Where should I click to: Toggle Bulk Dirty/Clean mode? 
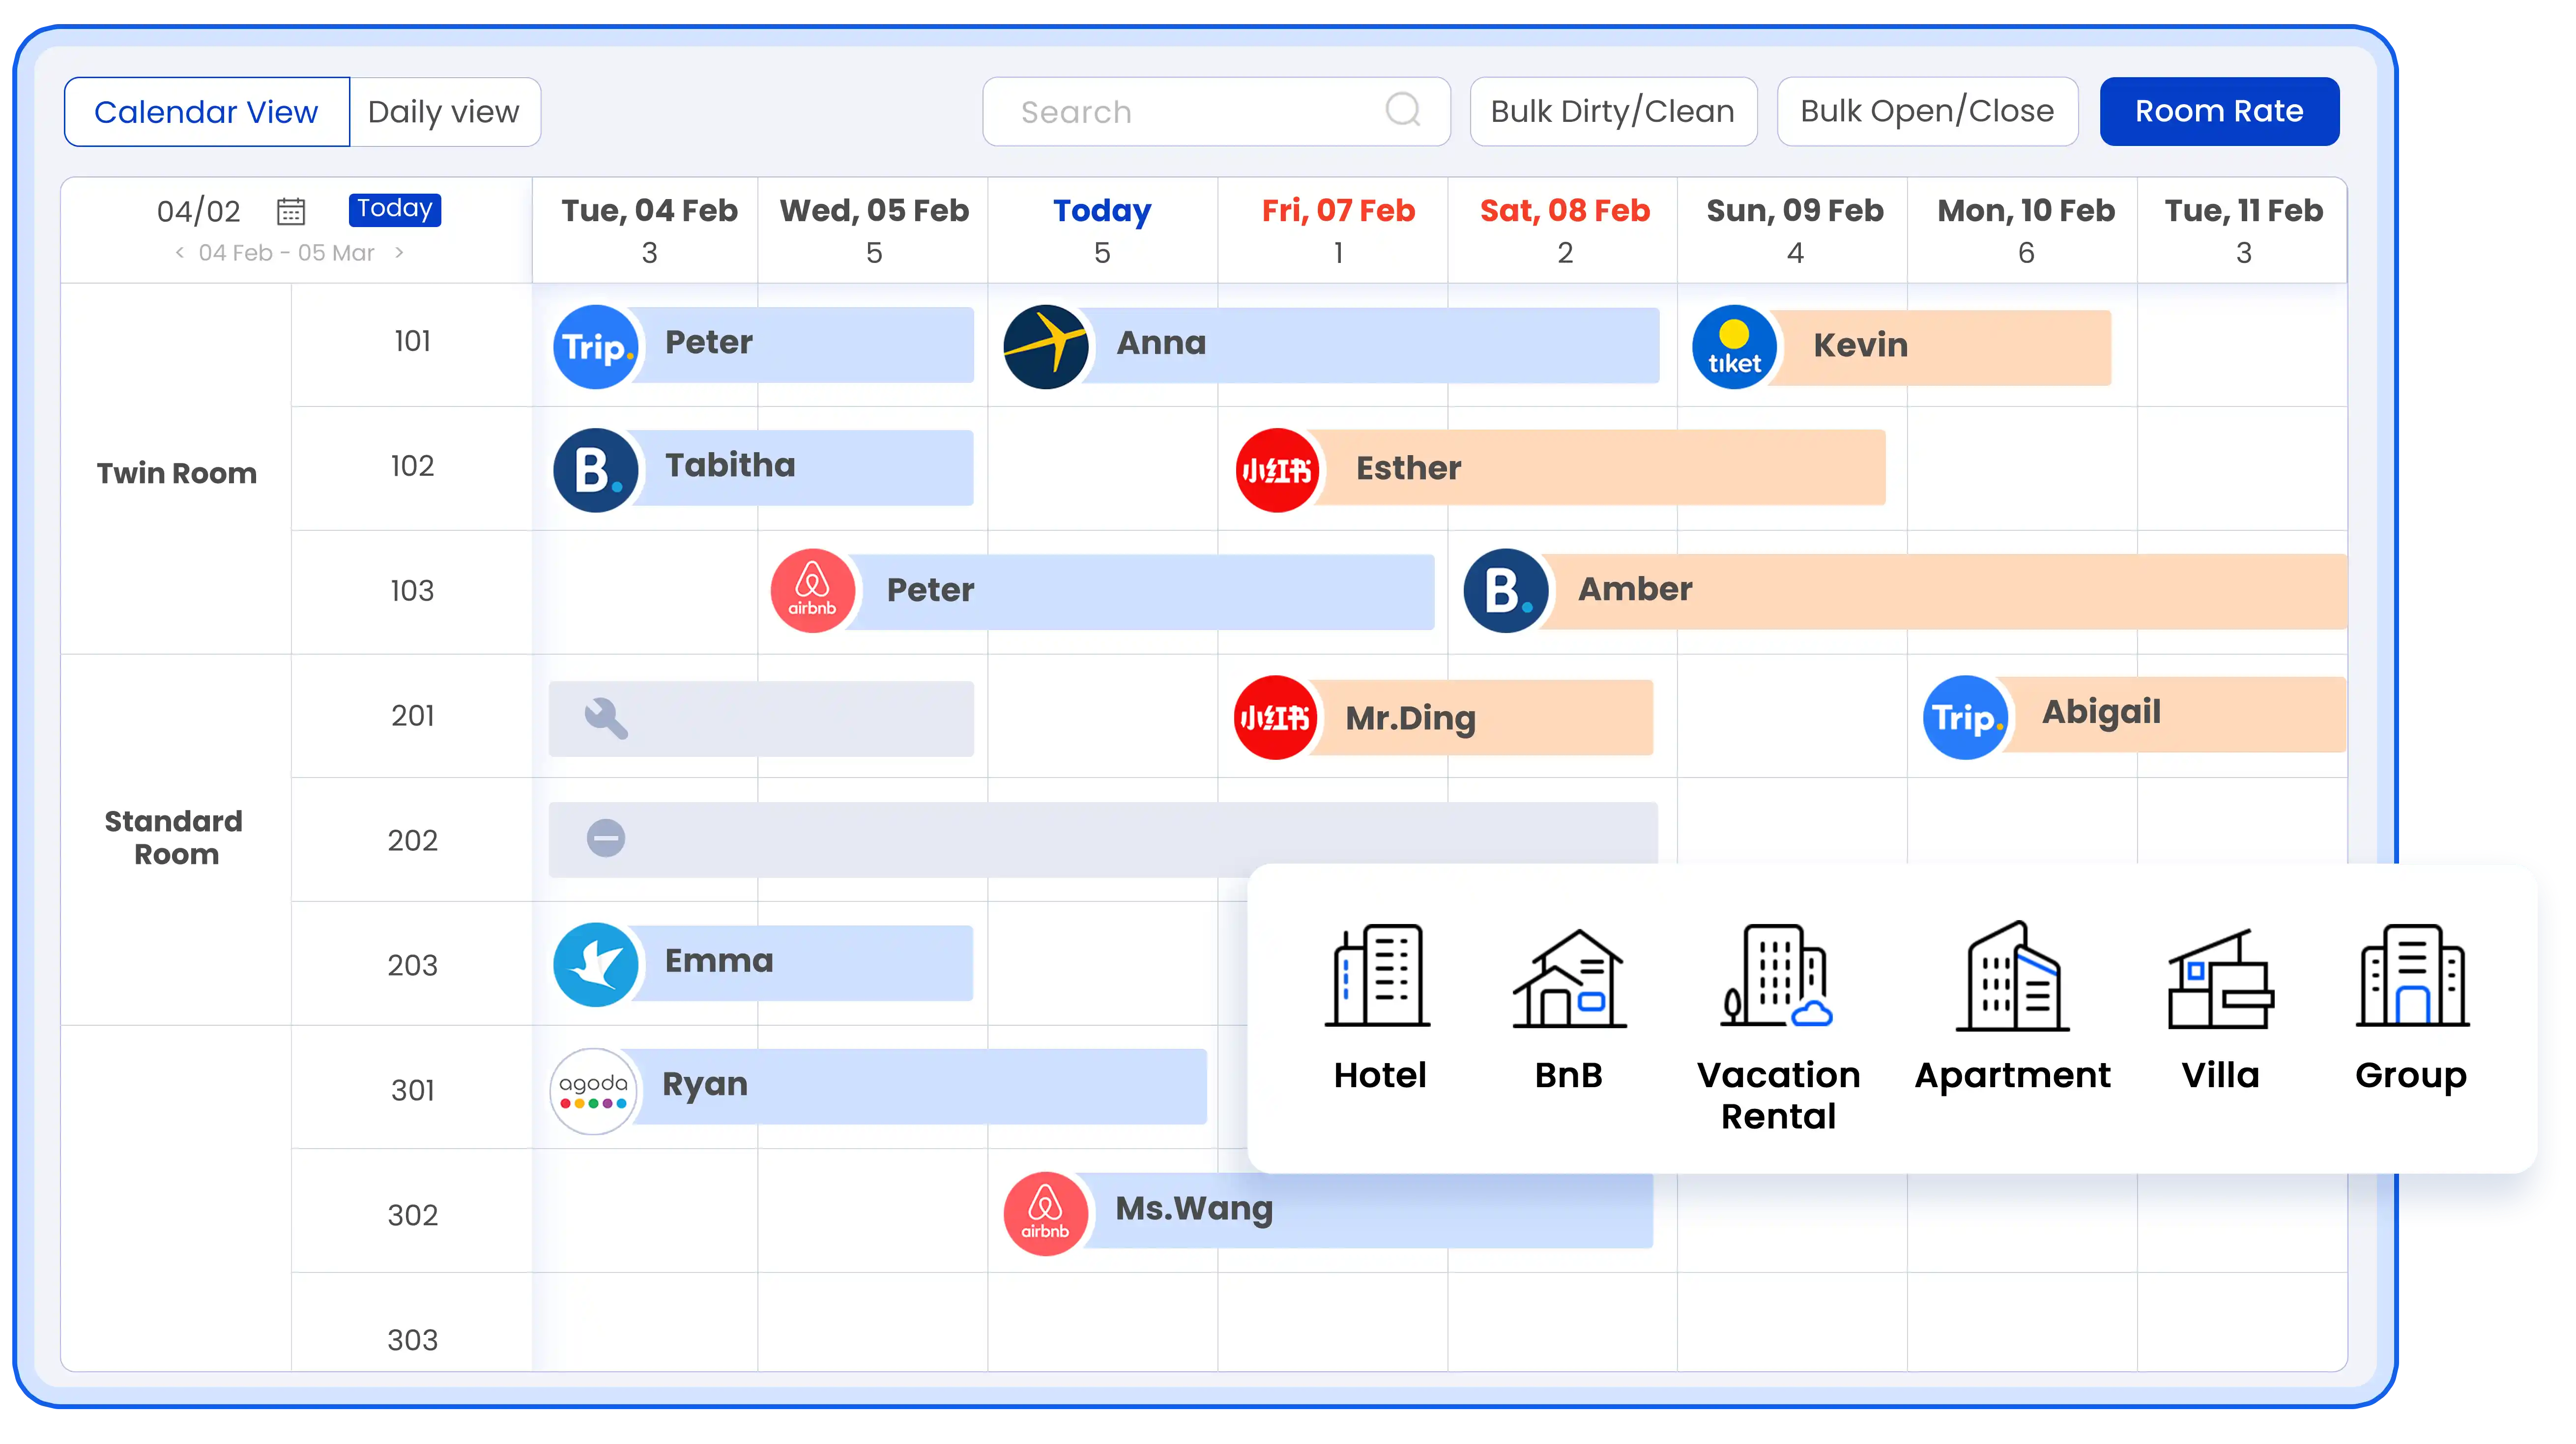[x=1612, y=111]
